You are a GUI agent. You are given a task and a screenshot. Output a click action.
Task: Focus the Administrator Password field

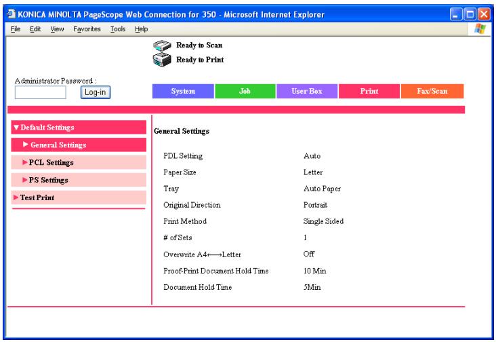pyautogui.click(x=41, y=92)
